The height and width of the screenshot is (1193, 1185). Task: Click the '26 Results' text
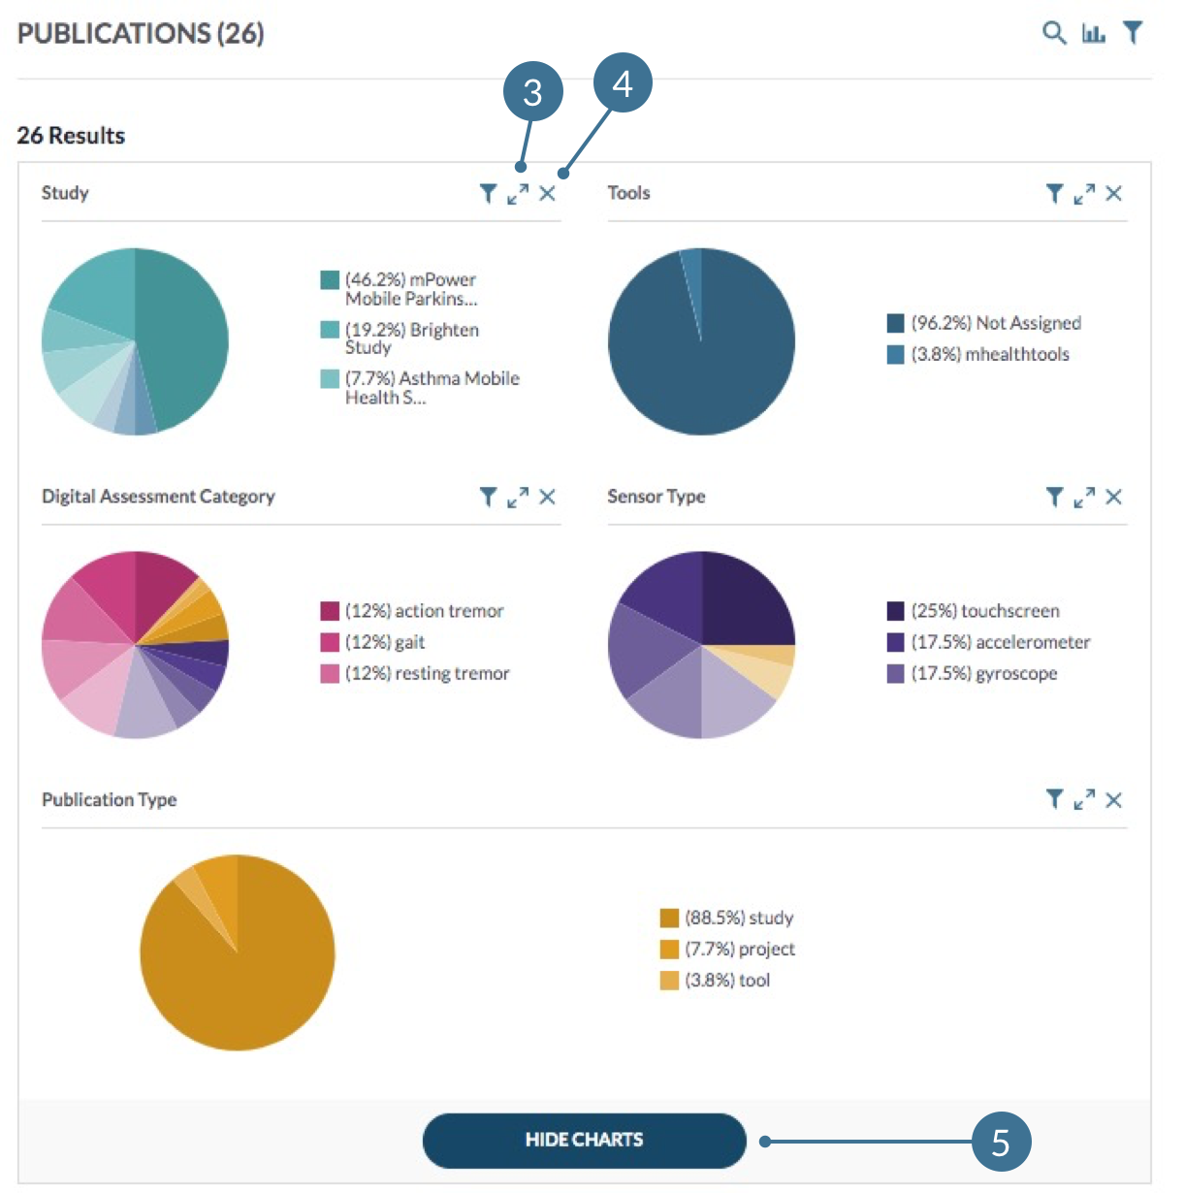tap(71, 136)
